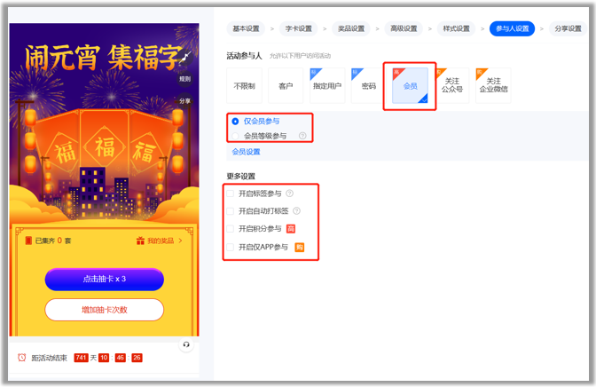Open the 会员设置 link
This screenshot has width=596, height=387.
pos(246,152)
